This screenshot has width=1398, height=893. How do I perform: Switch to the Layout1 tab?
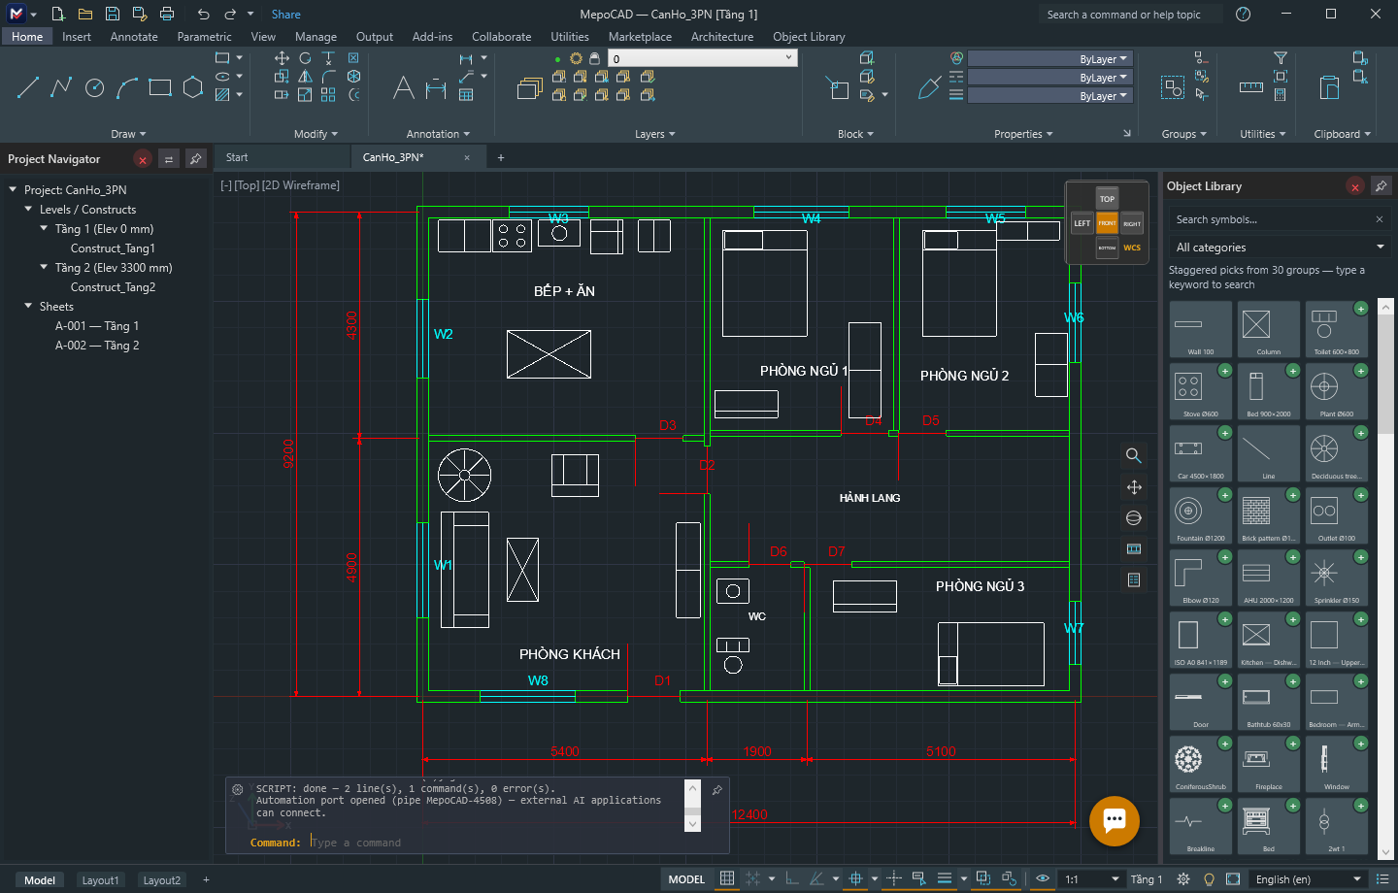coord(100,880)
